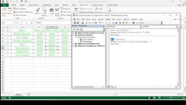Screen dimensions: 186x105
Task: Open the (General) object dropdown
Action: point(141,27)
